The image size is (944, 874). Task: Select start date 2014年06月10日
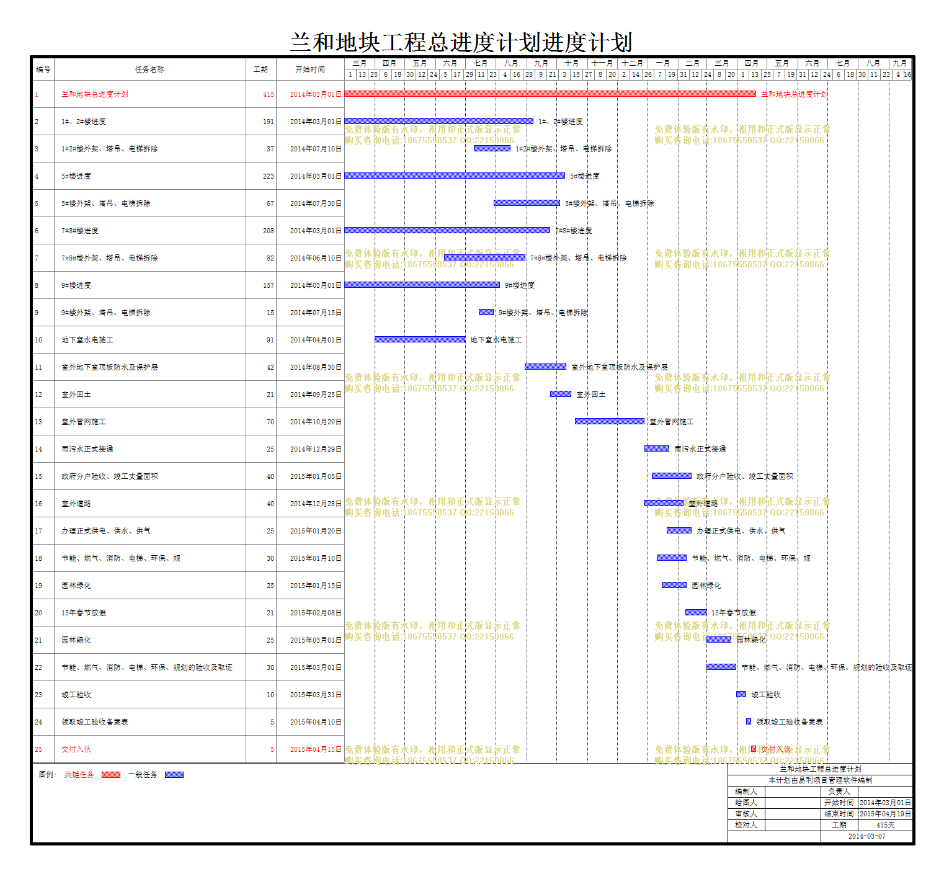[316, 258]
